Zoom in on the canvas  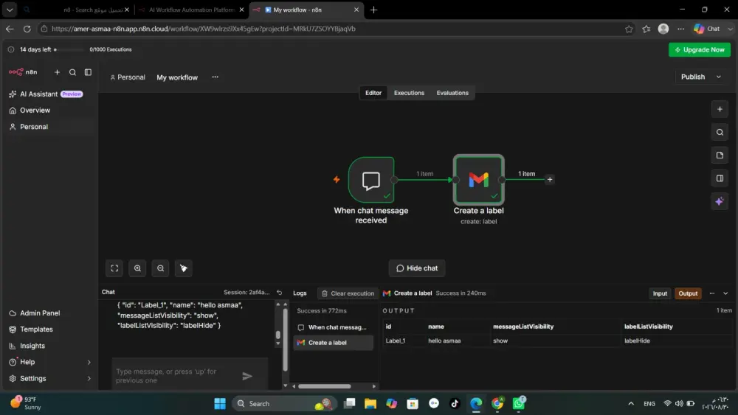coord(137,268)
